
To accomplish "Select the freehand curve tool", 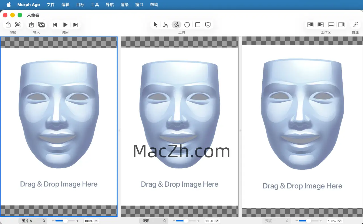I will [176, 25].
